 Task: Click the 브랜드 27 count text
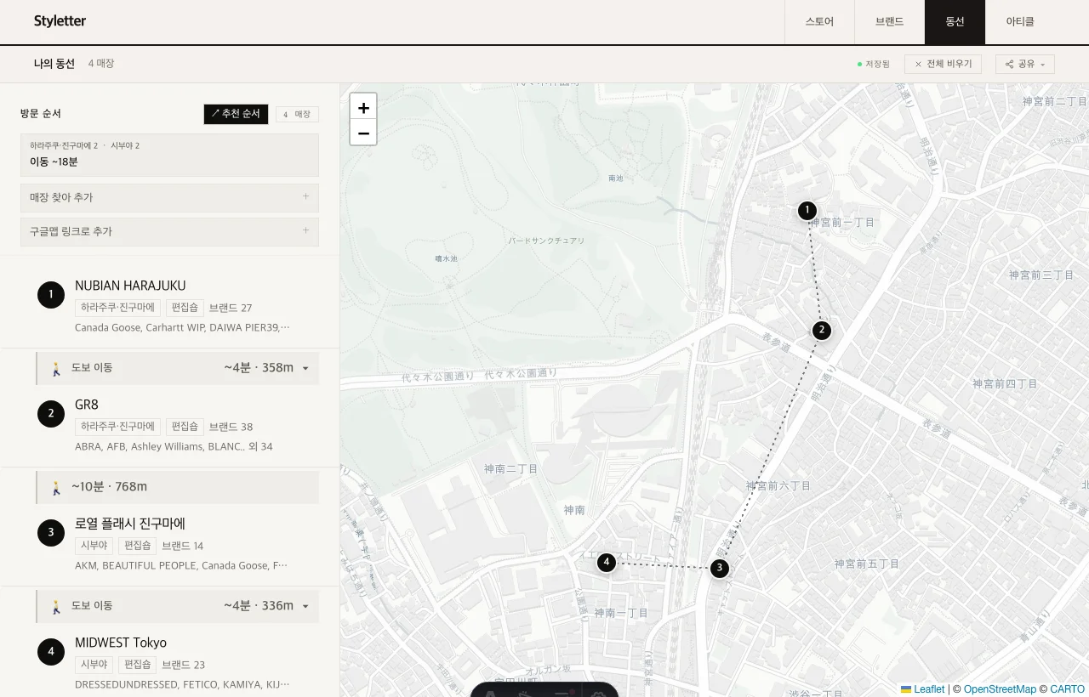click(x=231, y=308)
